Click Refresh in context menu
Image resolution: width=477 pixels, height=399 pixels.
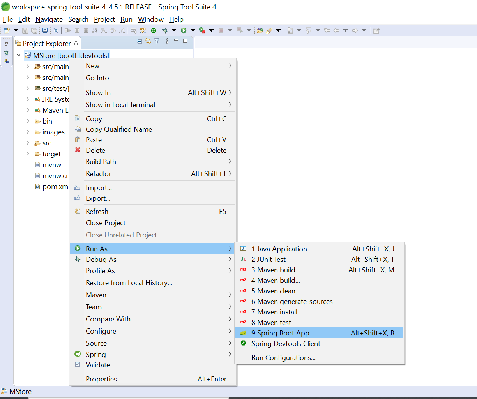(153, 211)
